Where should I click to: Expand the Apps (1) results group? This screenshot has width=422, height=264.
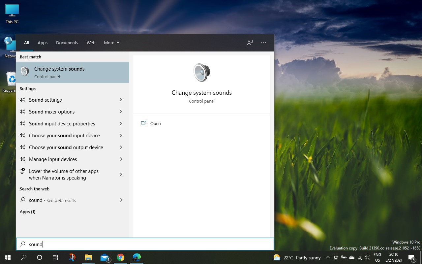point(27,212)
